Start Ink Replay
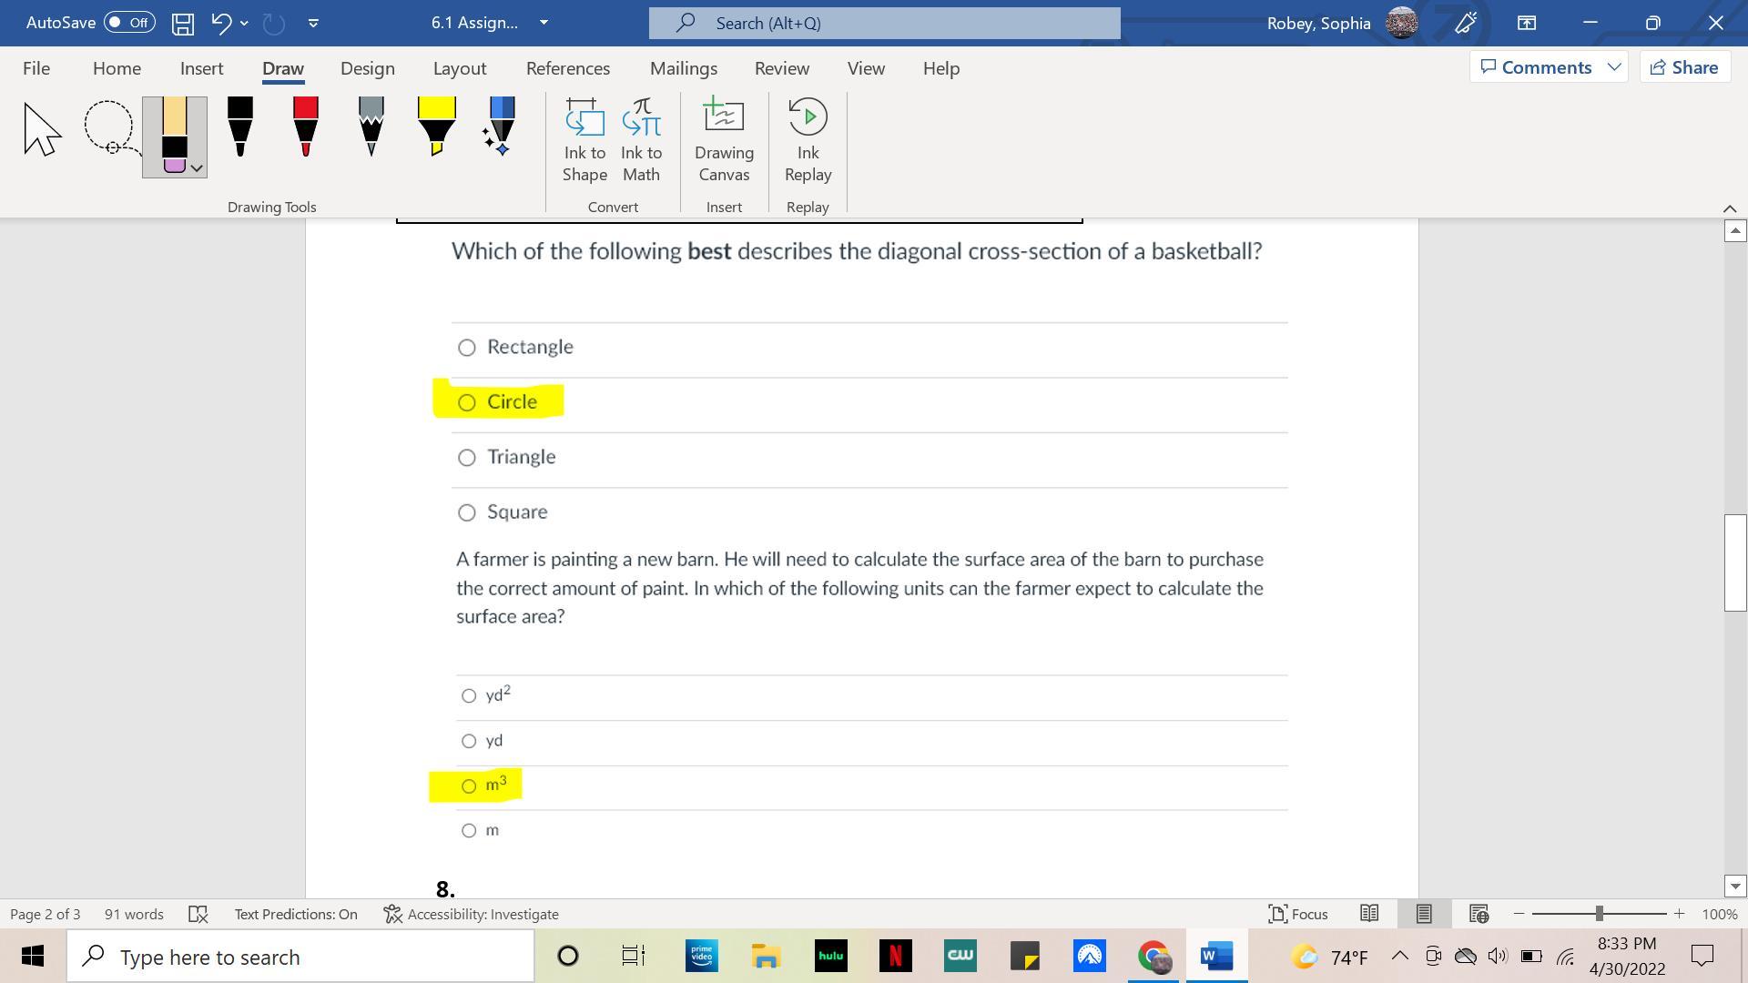Screen dimensions: 1748x983 [808, 140]
